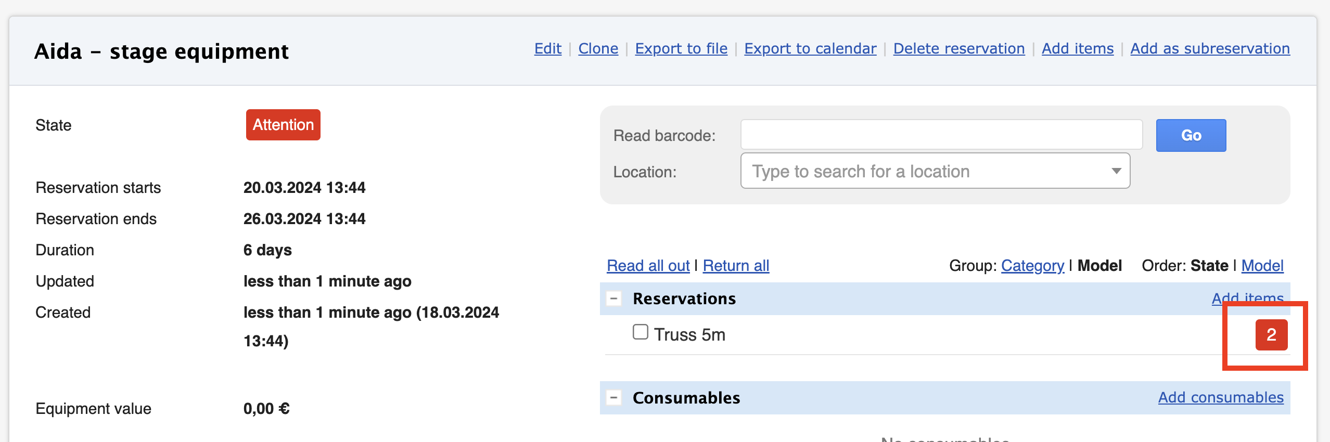Collapse the Reservations section minus icon

tap(614, 299)
